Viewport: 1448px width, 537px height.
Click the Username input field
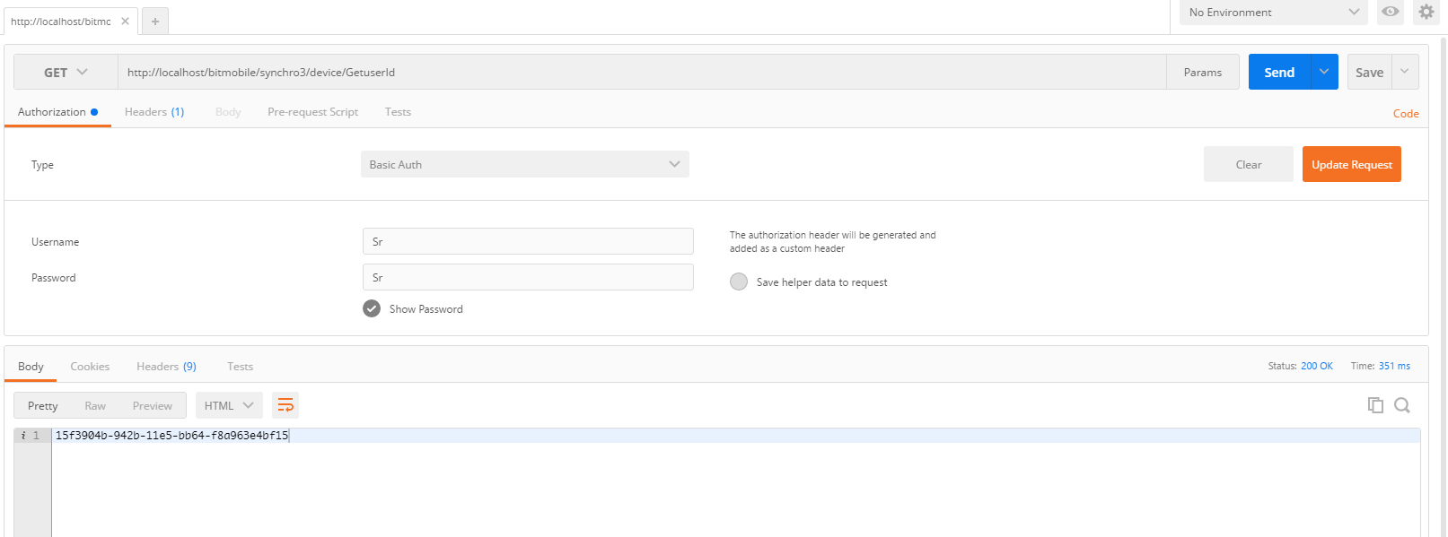coord(528,242)
